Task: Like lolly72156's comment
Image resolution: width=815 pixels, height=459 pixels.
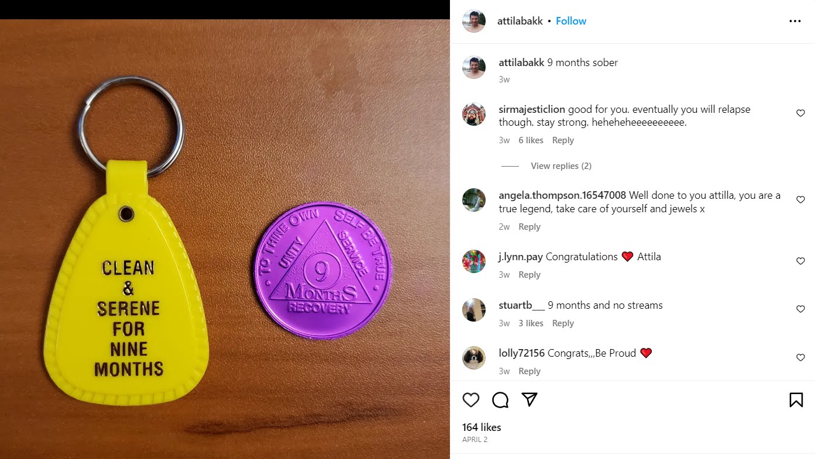Action: coord(800,357)
